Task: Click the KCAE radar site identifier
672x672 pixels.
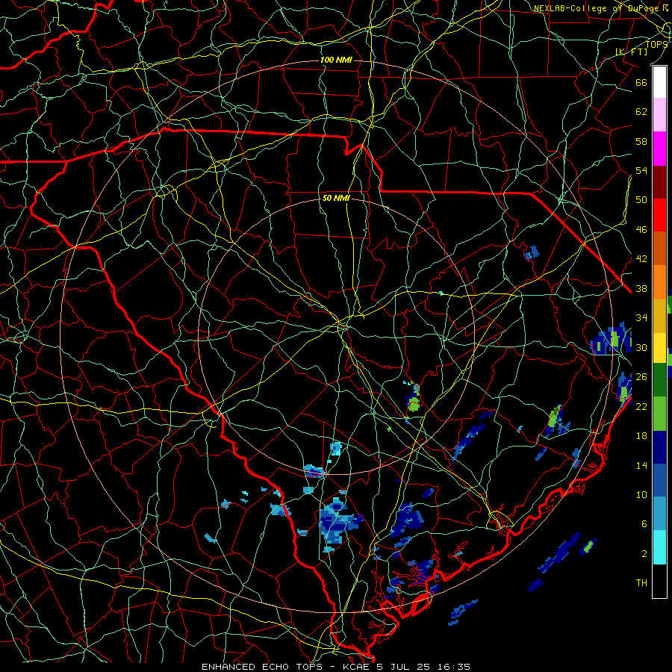Action: [356, 667]
